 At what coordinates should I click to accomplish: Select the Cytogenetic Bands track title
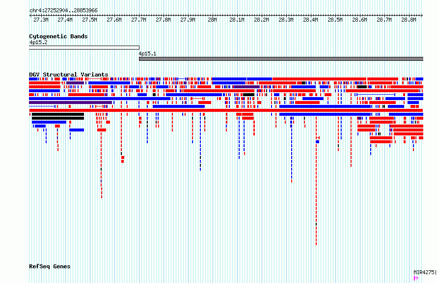tap(58, 36)
